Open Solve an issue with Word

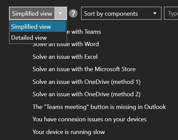(x=66, y=44)
